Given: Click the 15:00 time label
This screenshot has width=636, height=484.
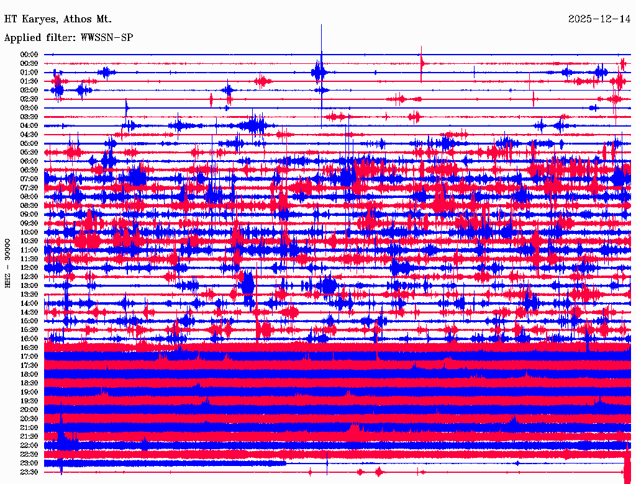Looking at the screenshot, I should pyautogui.click(x=29, y=321).
